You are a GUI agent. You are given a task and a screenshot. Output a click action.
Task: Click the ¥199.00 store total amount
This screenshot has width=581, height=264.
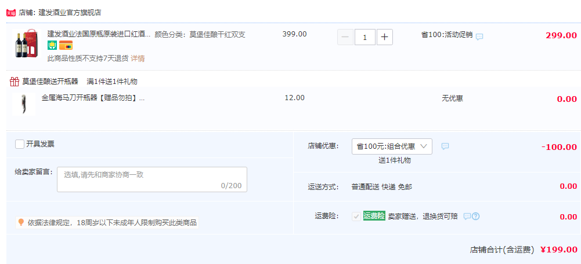(558, 250)
